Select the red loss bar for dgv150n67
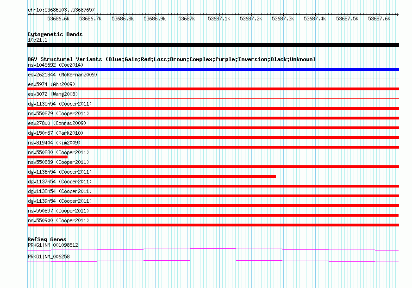This screenshot has height=288, width=412. point(213,138)
